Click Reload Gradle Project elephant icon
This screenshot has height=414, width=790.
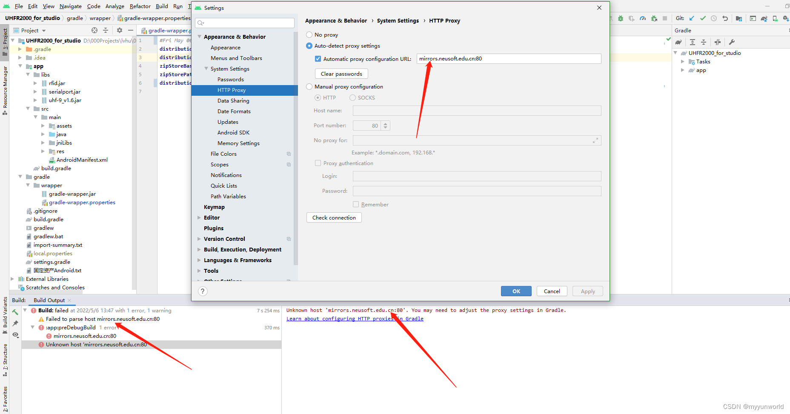point(678,42)
